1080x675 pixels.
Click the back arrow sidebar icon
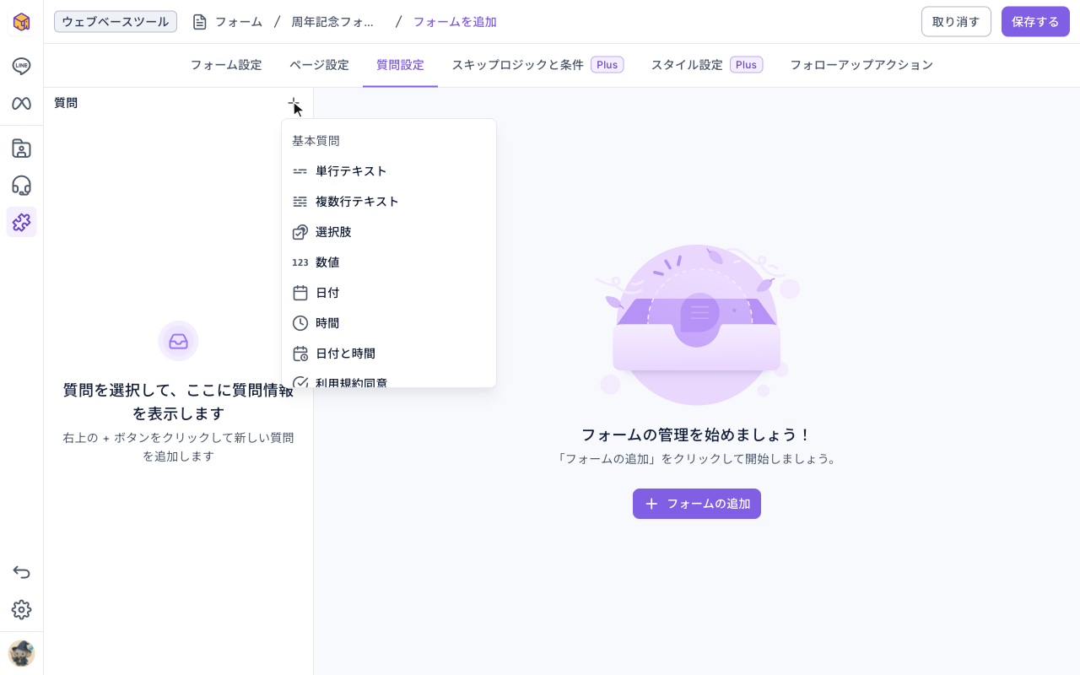21,573
